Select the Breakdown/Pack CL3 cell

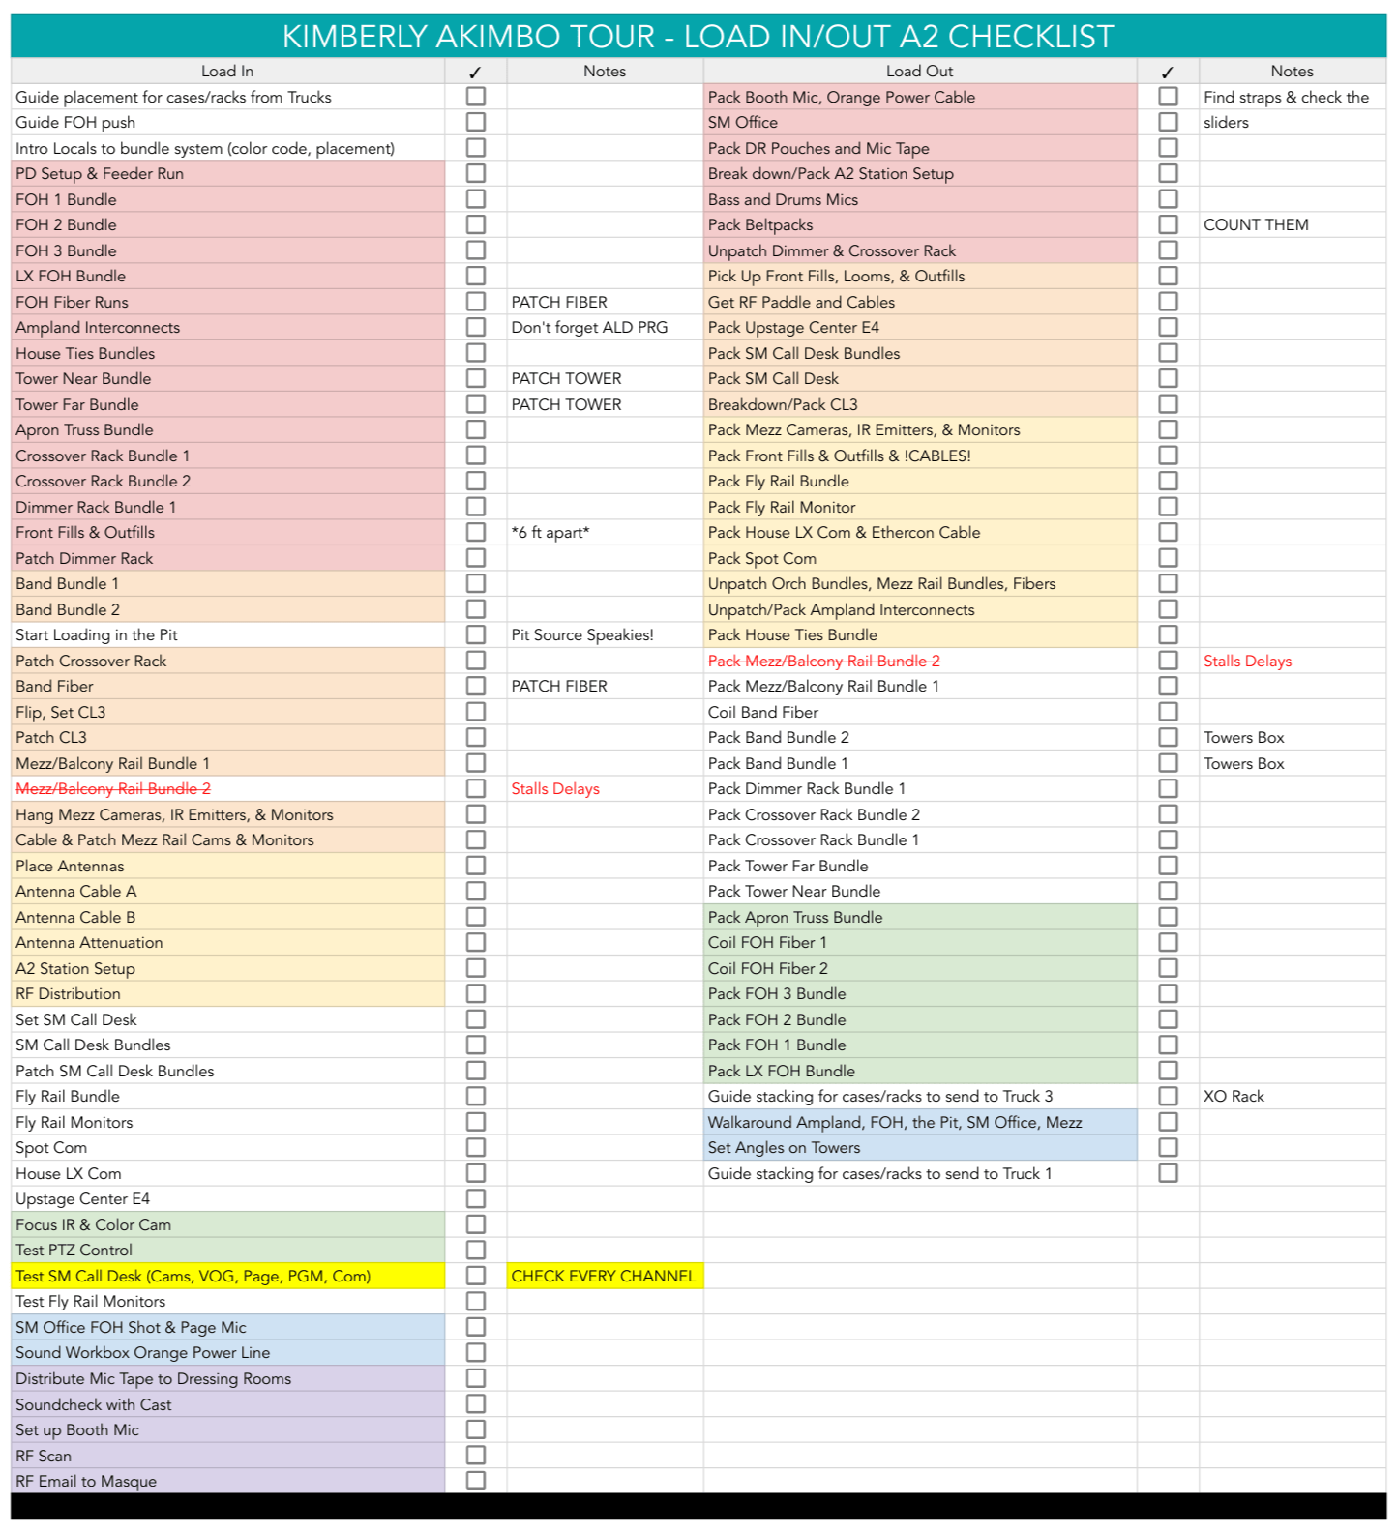[x=920, y=404]
